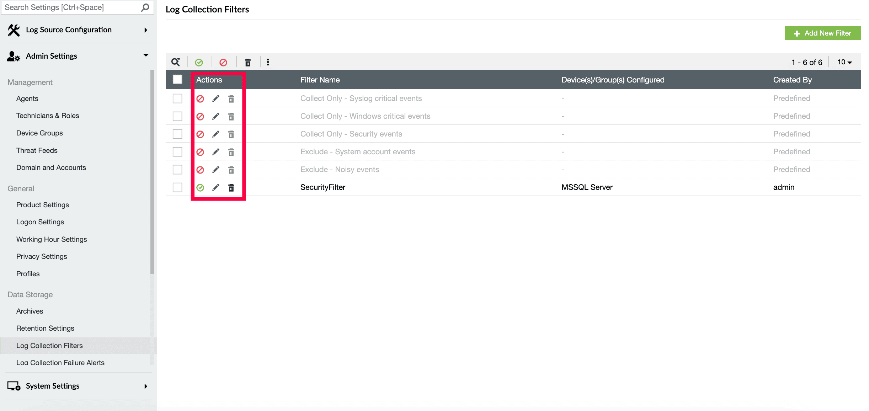Viewport: 869px width, 411px height.
Task: Click the green enable icon in toolbar
Action: point(199,63)
